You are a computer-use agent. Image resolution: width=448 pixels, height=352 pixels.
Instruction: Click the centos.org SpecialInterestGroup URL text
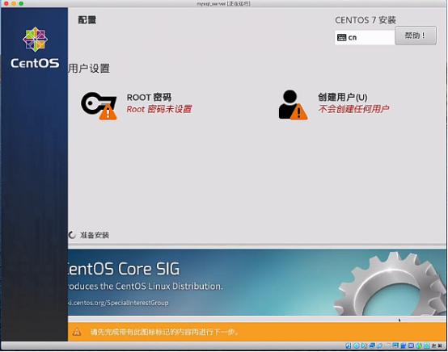[118, 303]
